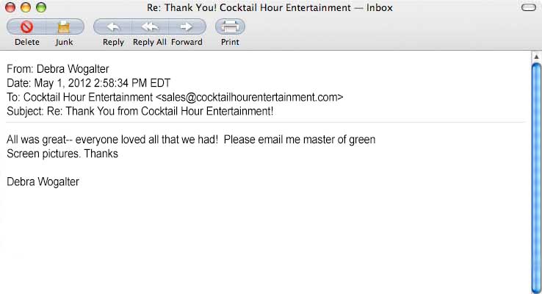Click the blue vertical scrollbar thumb

point(536,178)
